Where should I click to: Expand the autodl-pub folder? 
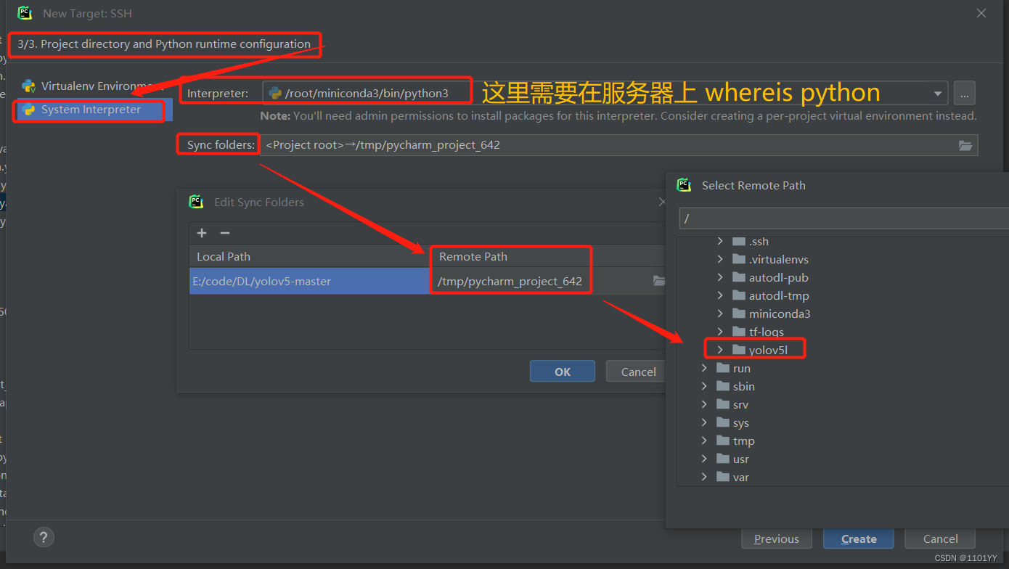click(720, 277)
